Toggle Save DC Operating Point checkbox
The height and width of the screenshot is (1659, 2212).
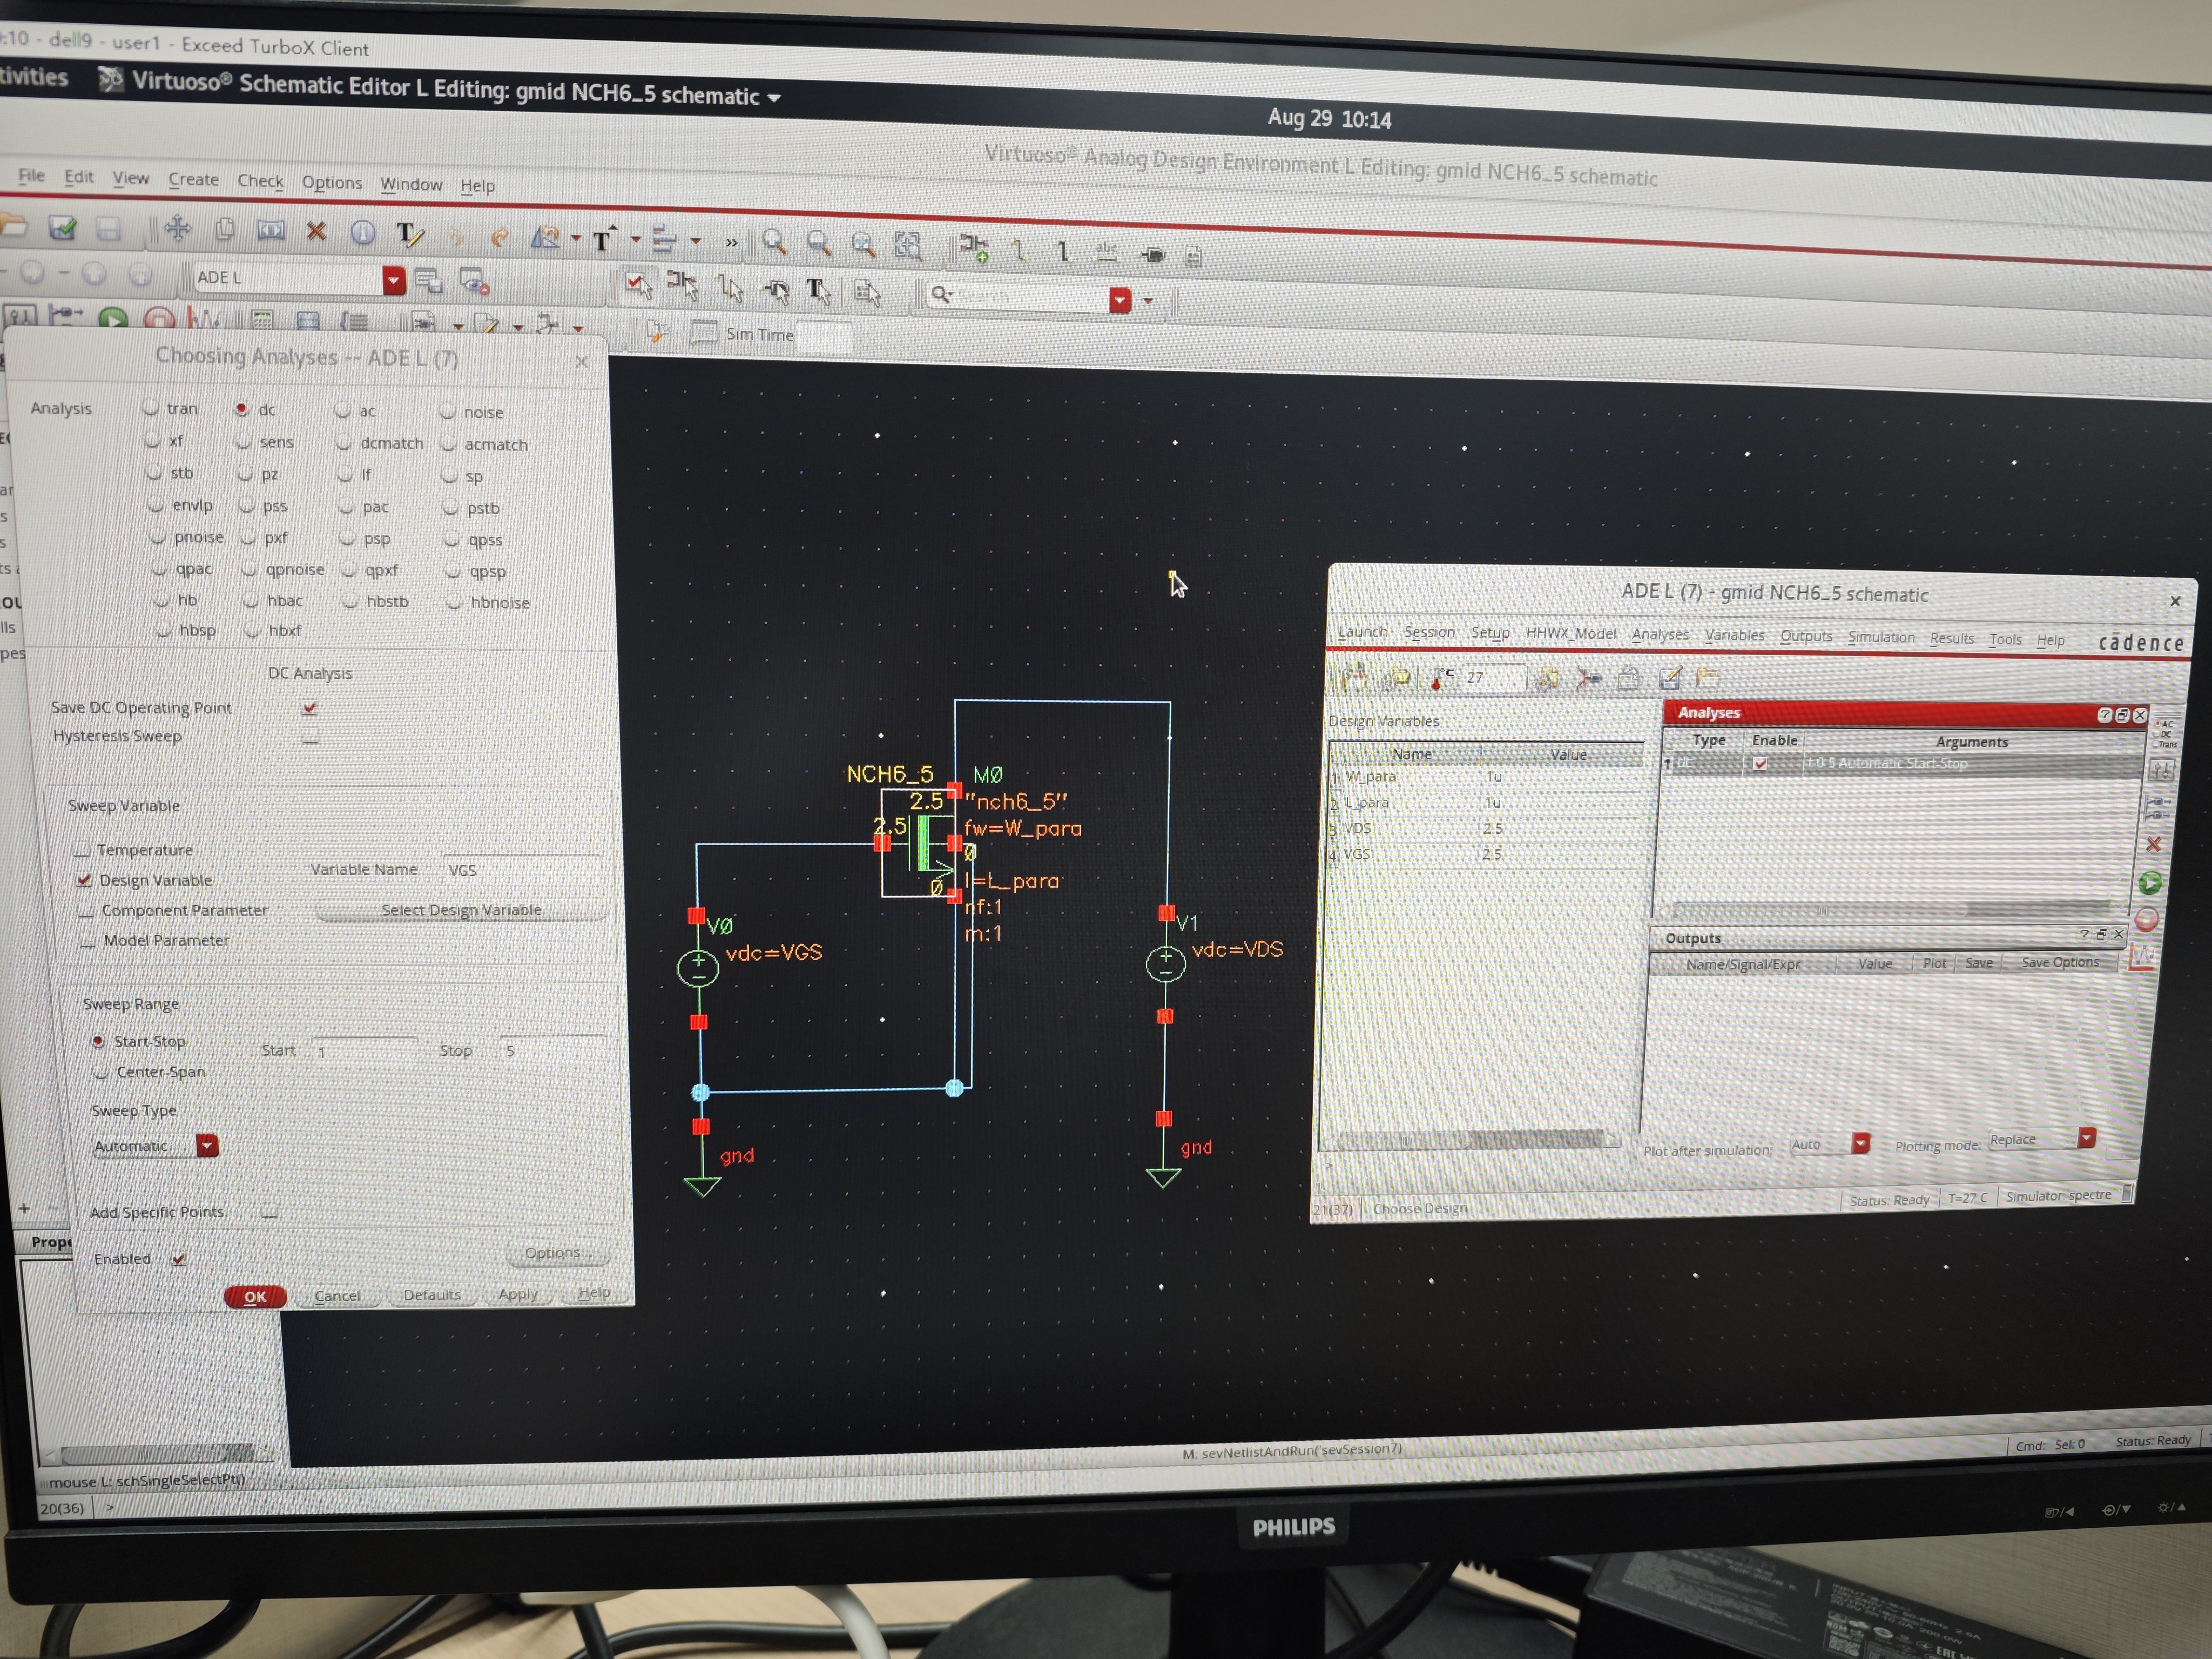click(310, 707)
